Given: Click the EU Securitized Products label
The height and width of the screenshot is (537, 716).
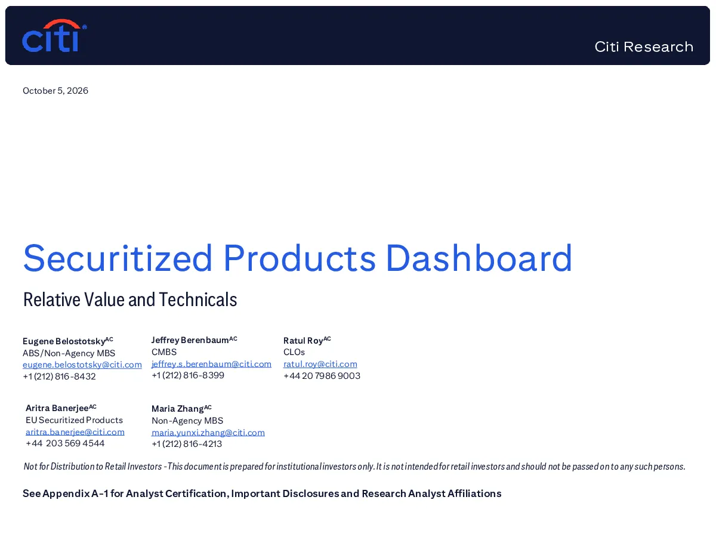Looking at the screenshot, I should (x=74, y=420).
